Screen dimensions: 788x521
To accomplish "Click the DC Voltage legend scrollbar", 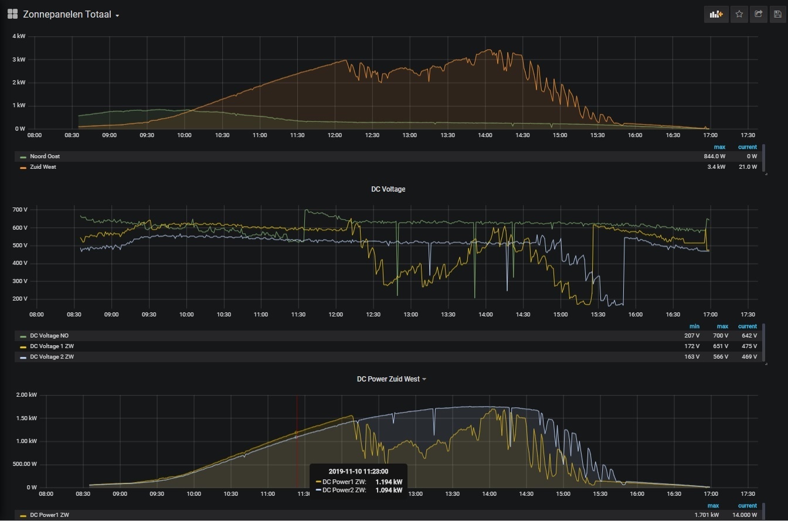I will coord(765,343).
